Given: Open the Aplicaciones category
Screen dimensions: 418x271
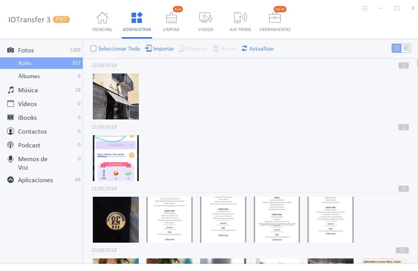Looking at the screenshot, I should [41, 180].
